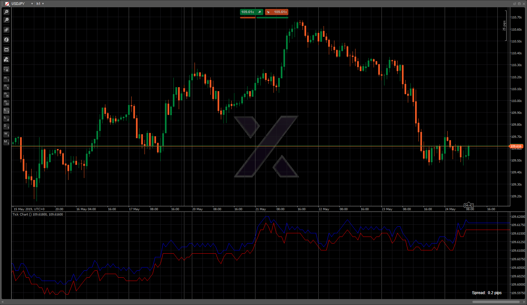Click the horizontal scrollbar thumb at bottom
This screenshot has width=527, height=305.
(495, 302)
